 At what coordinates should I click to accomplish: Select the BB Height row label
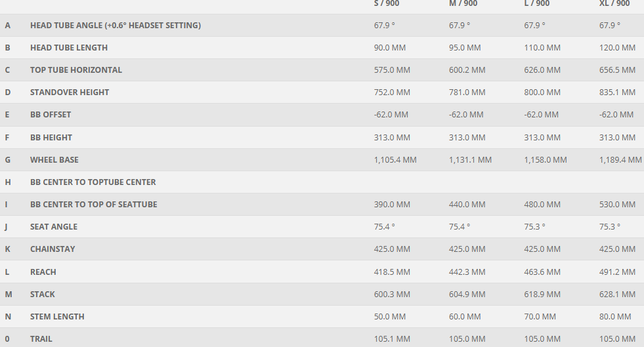pos(51,138)
